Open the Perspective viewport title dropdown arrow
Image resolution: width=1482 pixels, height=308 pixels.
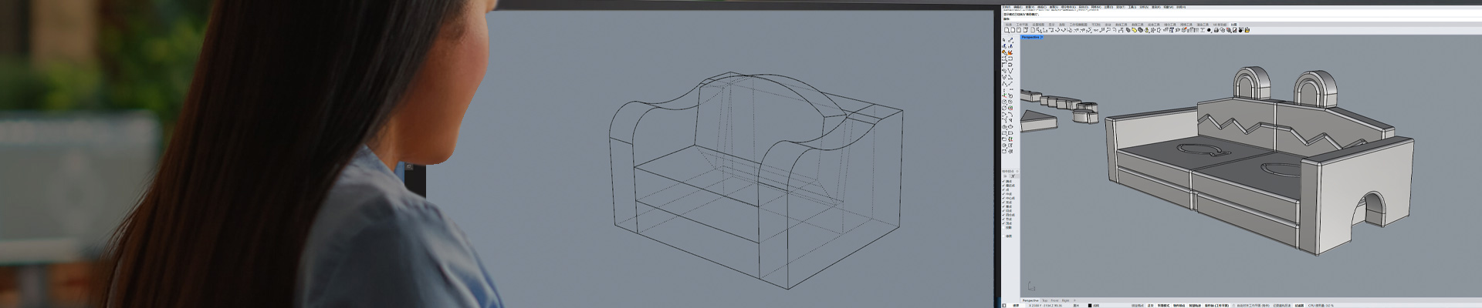pyautogui.click(x=1041, y=37)
